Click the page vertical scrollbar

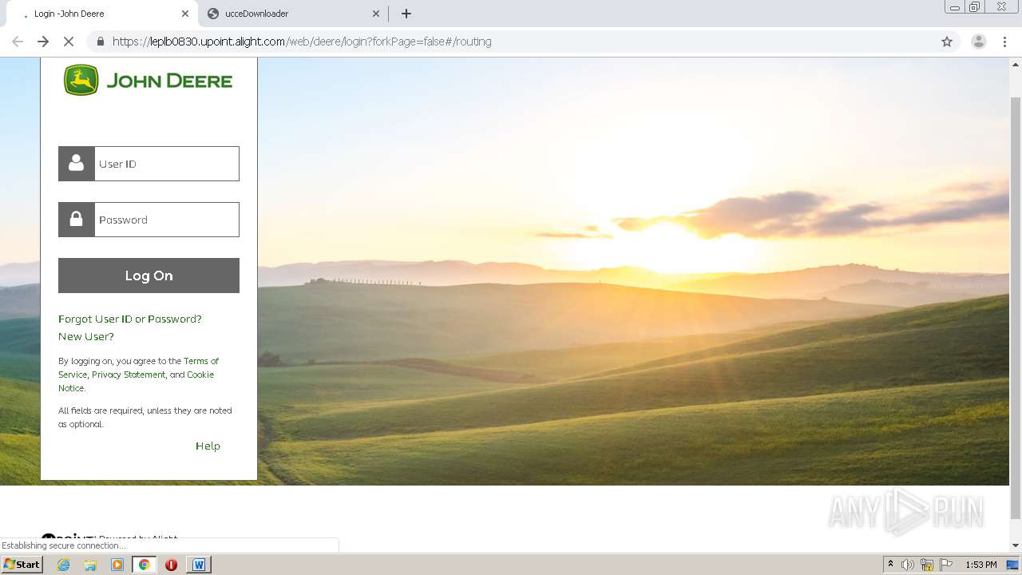click(x=1016, y=307)
